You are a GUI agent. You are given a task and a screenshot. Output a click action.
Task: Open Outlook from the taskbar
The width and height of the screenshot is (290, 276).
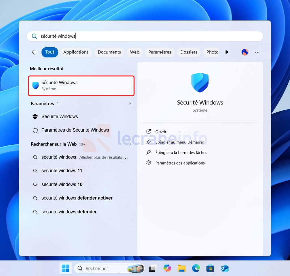pos(224,268)
